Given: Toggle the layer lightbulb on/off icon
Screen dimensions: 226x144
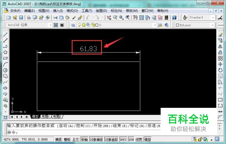Looking at the screenshot, I should [79, 25].
